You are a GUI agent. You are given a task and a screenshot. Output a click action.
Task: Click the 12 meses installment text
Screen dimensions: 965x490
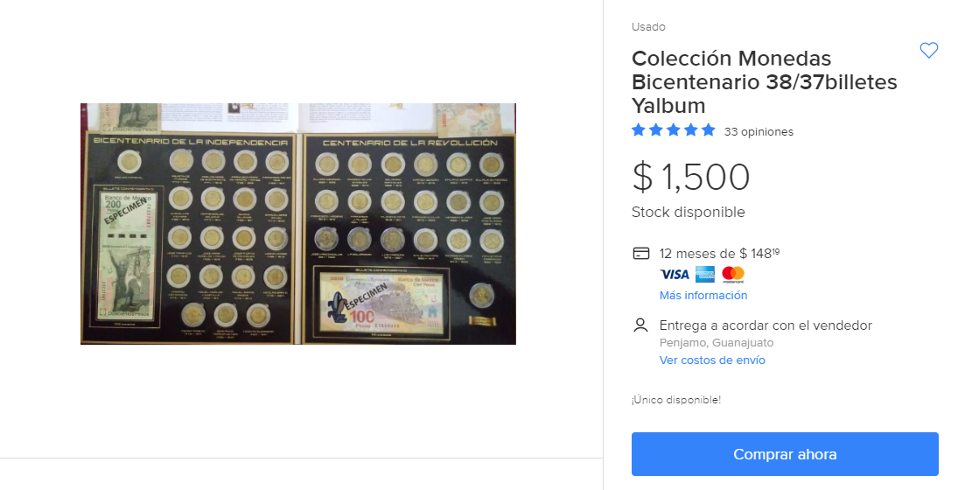(719, 254)
